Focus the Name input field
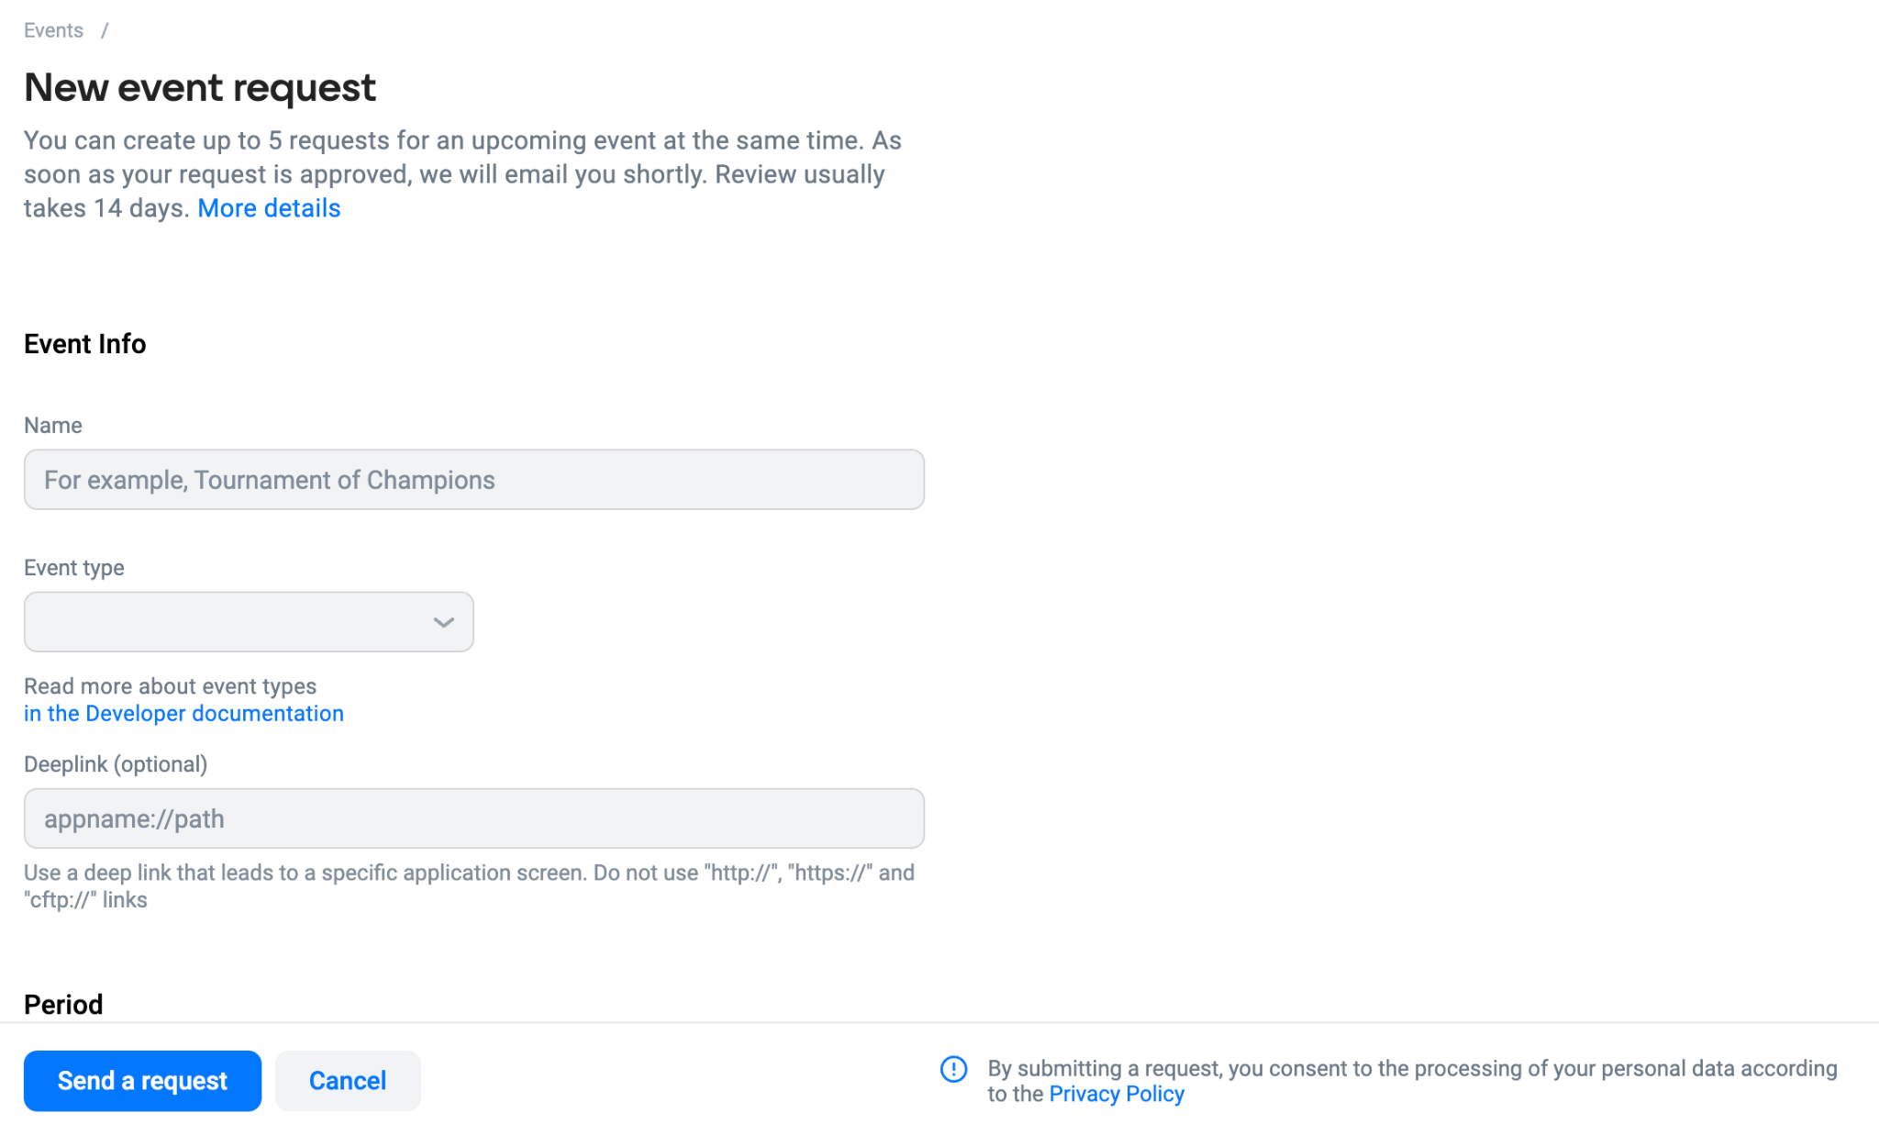Viewport: 1879px width, 1135px height. pyautogui.click(x=474, y=480)
